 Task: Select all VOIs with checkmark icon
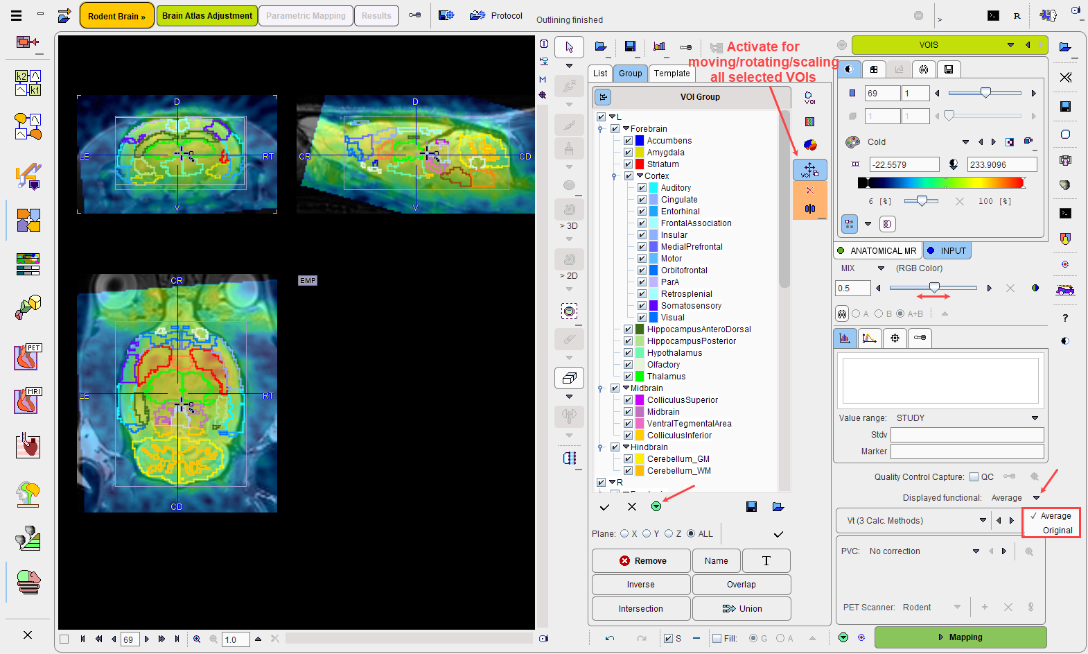pyautogui.click(x=604, y=507)
